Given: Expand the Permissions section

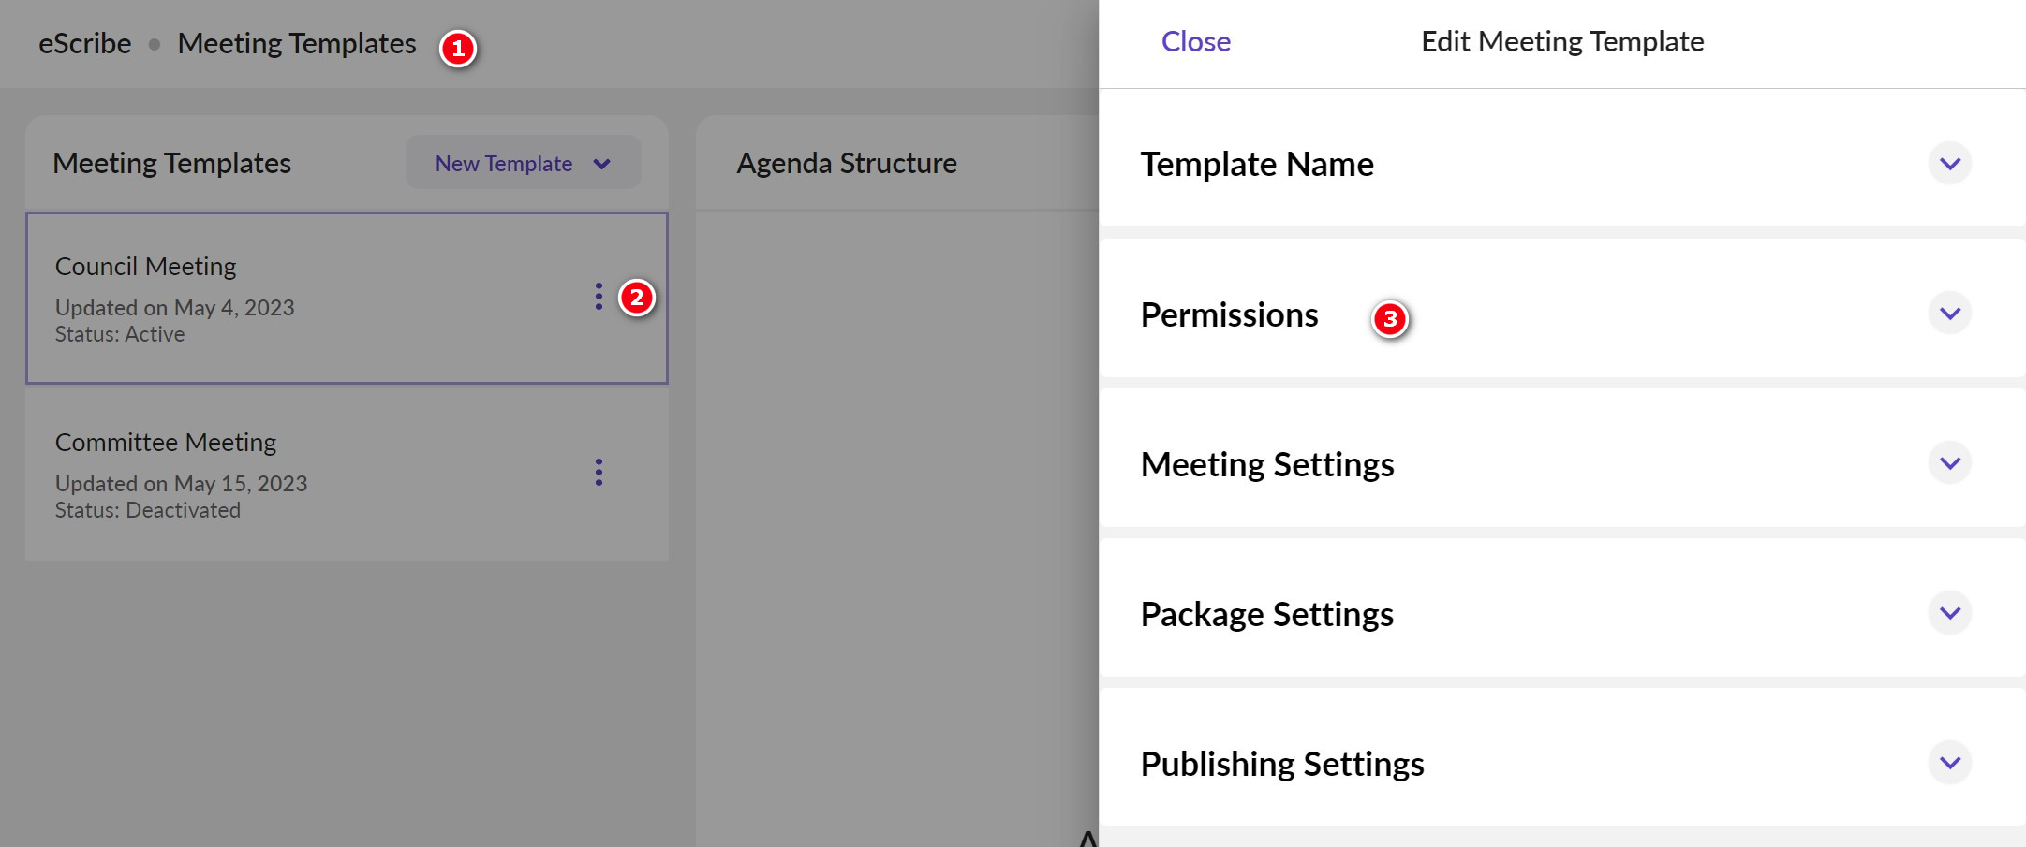Looking at the screenshot, I should 1949,313.
